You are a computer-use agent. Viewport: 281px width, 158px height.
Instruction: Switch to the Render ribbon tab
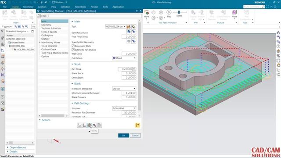94,7
